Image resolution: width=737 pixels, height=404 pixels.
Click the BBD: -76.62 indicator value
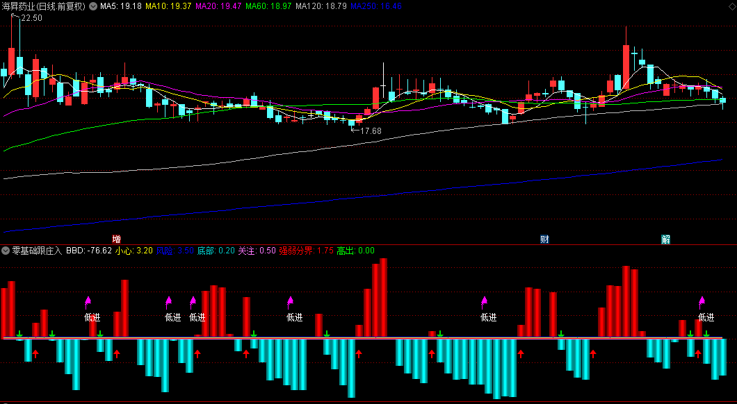pos(89,251)
